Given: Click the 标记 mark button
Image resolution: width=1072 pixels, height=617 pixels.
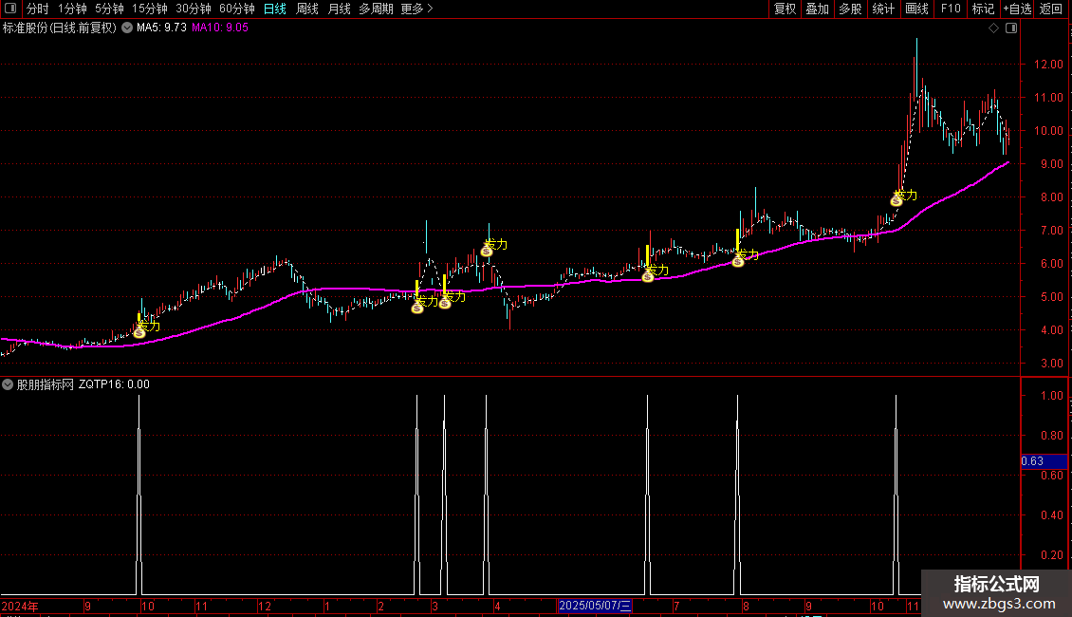Looking at the screenshot, I should point(983,9).
